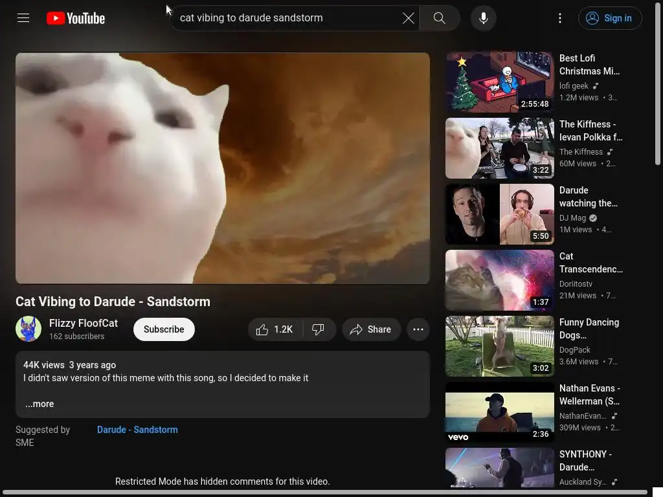Click DogPack channel name
The image size is (663, 497).
(x=575, y=350)
